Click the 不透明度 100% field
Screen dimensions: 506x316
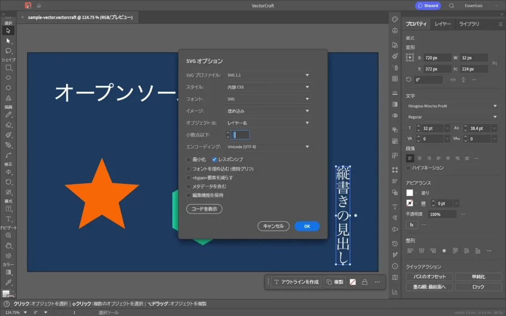click(442, 214)
